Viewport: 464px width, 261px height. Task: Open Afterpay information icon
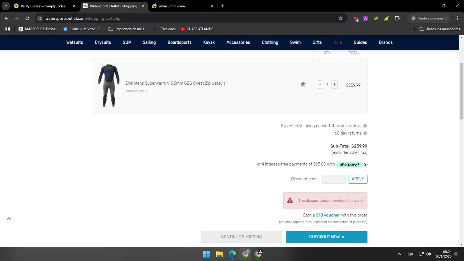coord(366,165)
